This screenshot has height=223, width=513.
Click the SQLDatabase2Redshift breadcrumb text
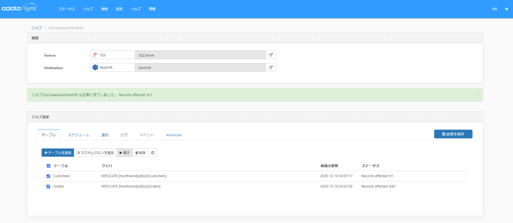(x=65, y=28)
